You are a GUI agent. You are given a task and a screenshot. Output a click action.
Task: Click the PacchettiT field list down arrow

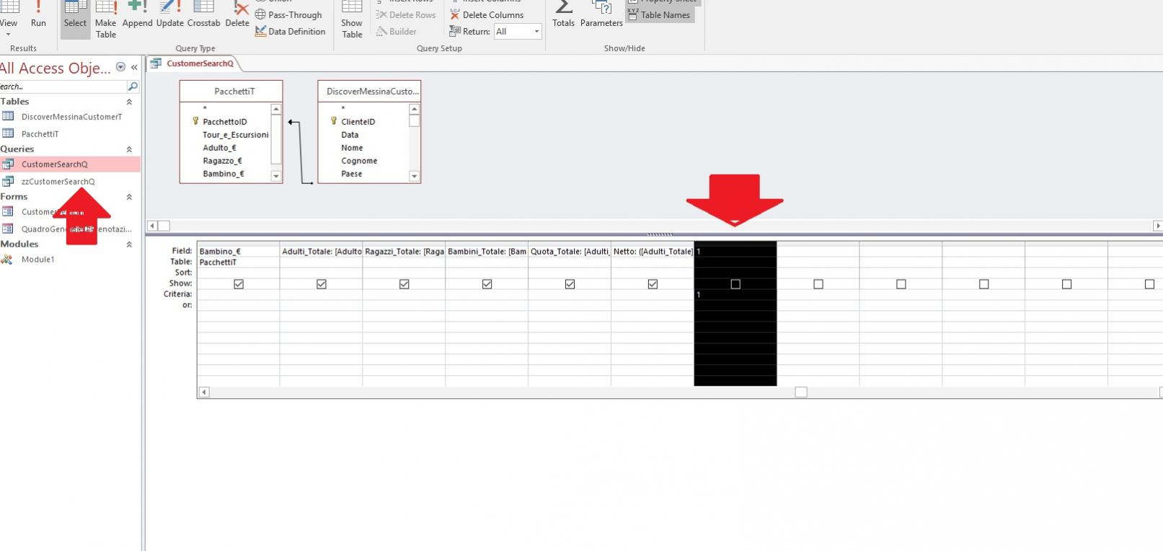276,176
